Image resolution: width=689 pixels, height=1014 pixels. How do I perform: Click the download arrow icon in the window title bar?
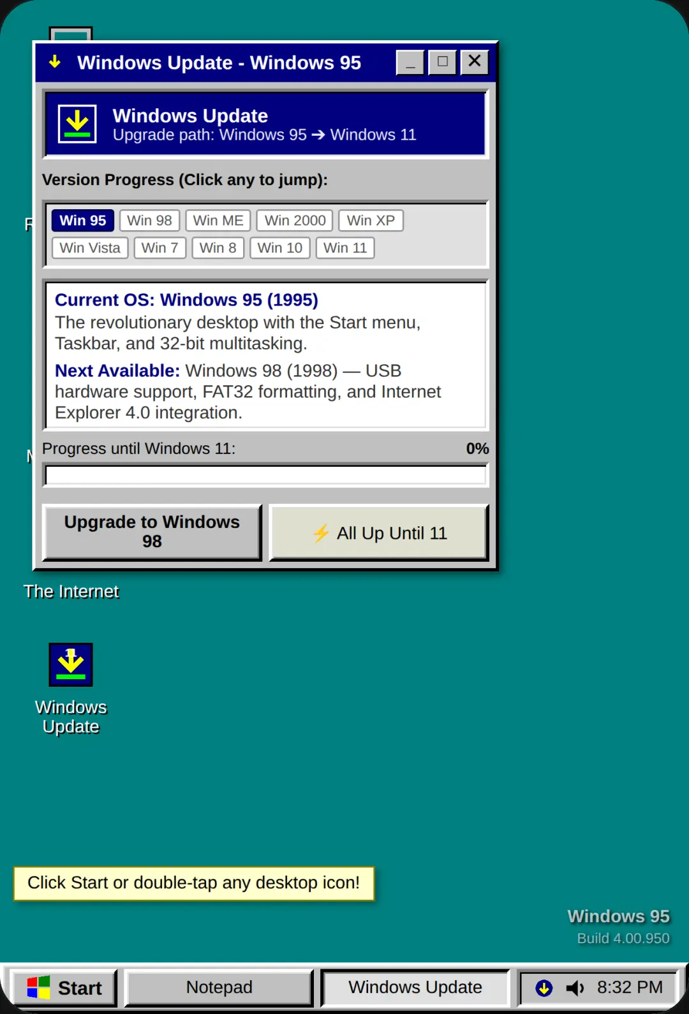coord(55,62)
